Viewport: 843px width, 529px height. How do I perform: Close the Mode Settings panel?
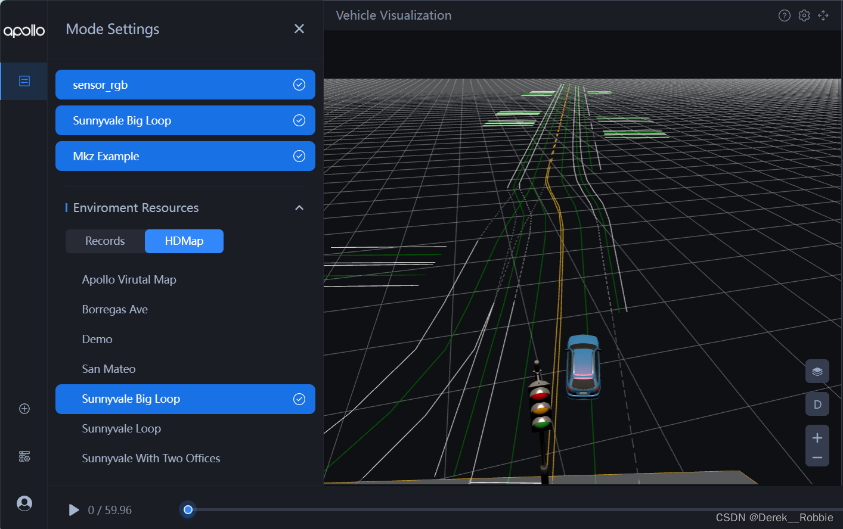pyautogui.click(x=299, y=29)
